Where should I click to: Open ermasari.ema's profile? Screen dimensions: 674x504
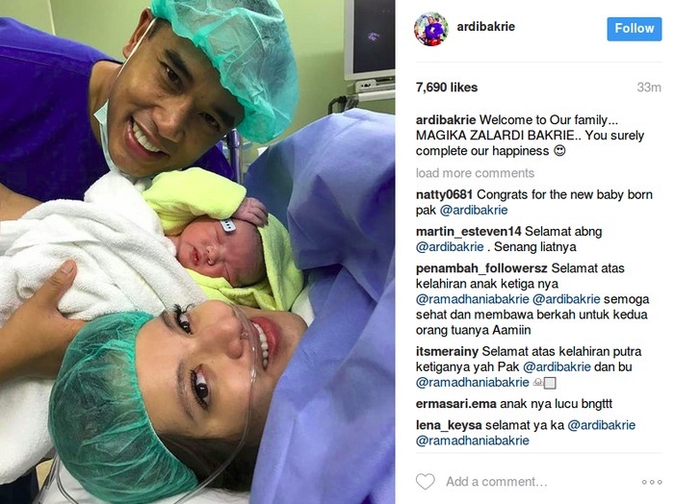click(456, 404)
